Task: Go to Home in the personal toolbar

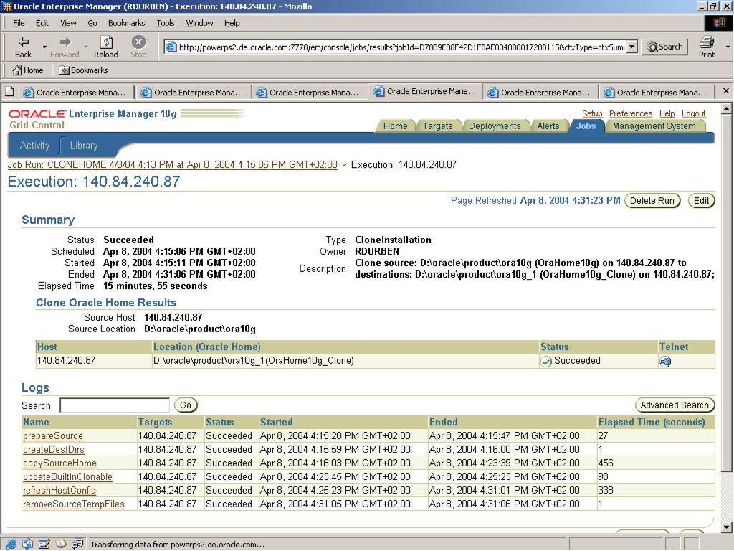Action: point(28,70)
